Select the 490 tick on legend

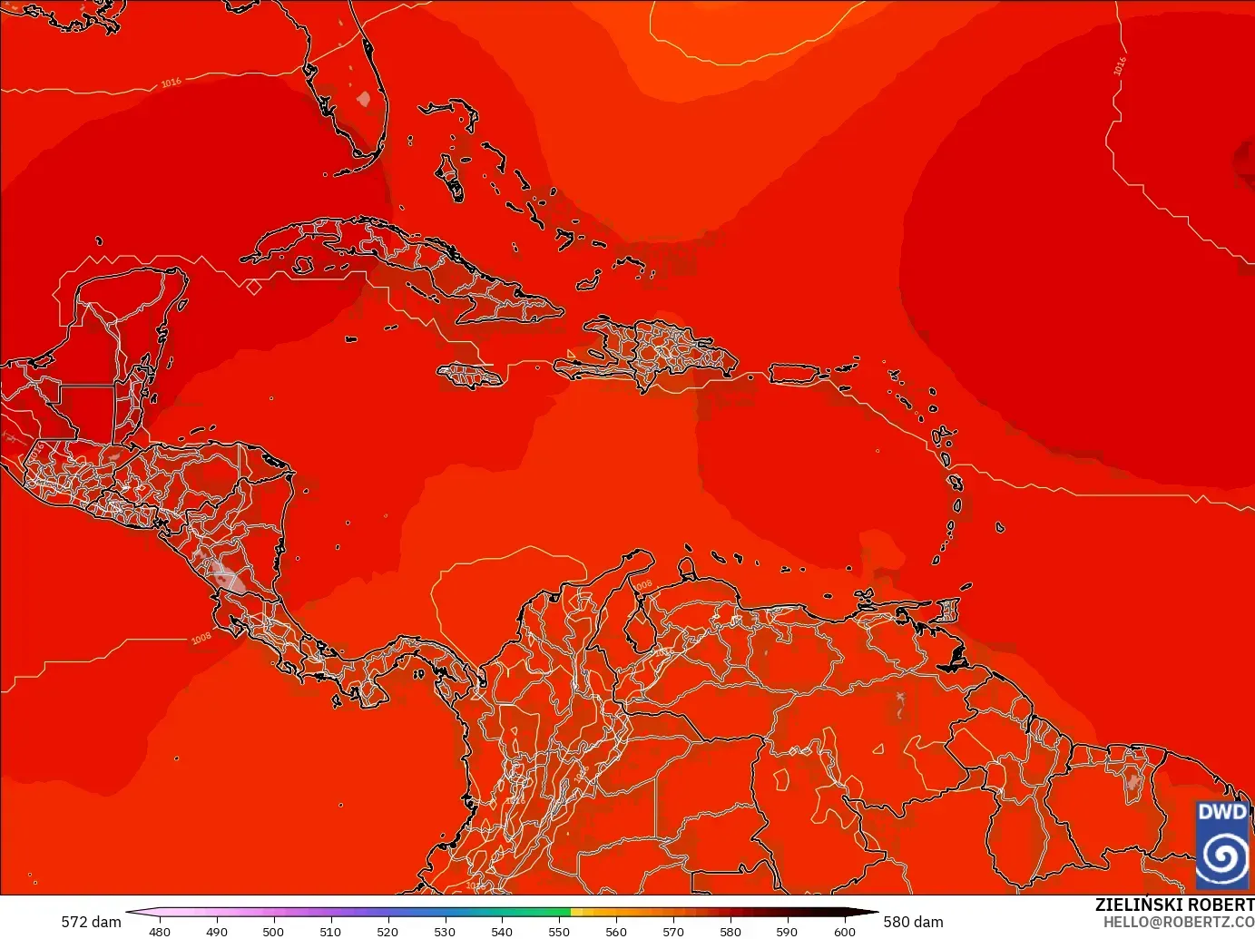click(x=217, y=932)
